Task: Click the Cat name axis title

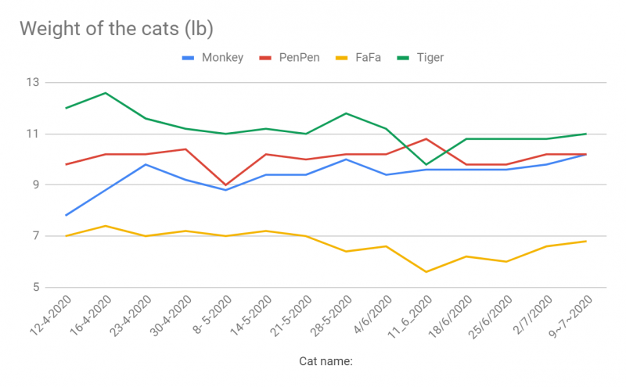Action: click(x=326, y=361)
